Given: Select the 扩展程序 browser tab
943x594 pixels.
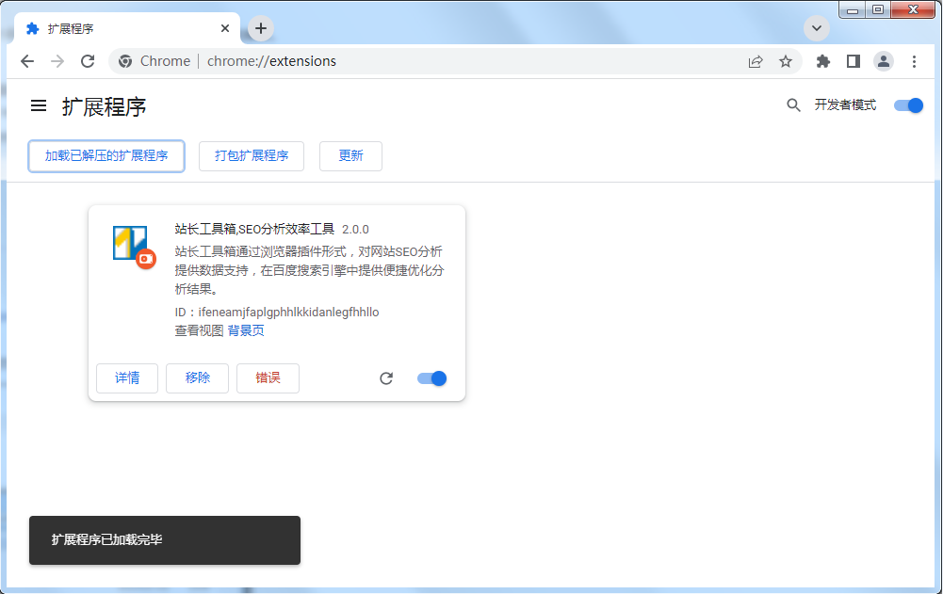Looking at the screenshot, I should (127, 28).
